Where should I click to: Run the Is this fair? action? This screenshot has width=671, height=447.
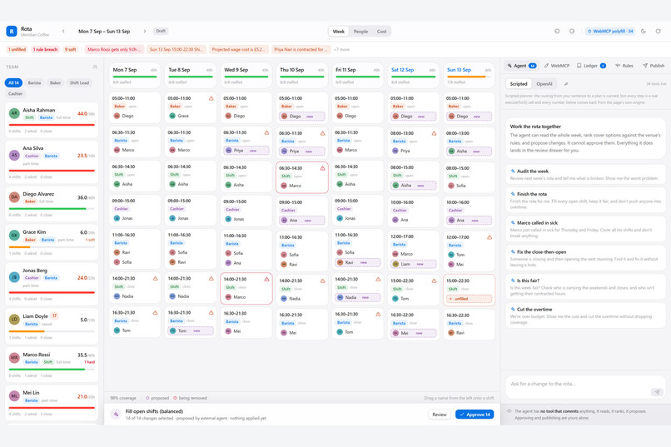tap(585, 286)
